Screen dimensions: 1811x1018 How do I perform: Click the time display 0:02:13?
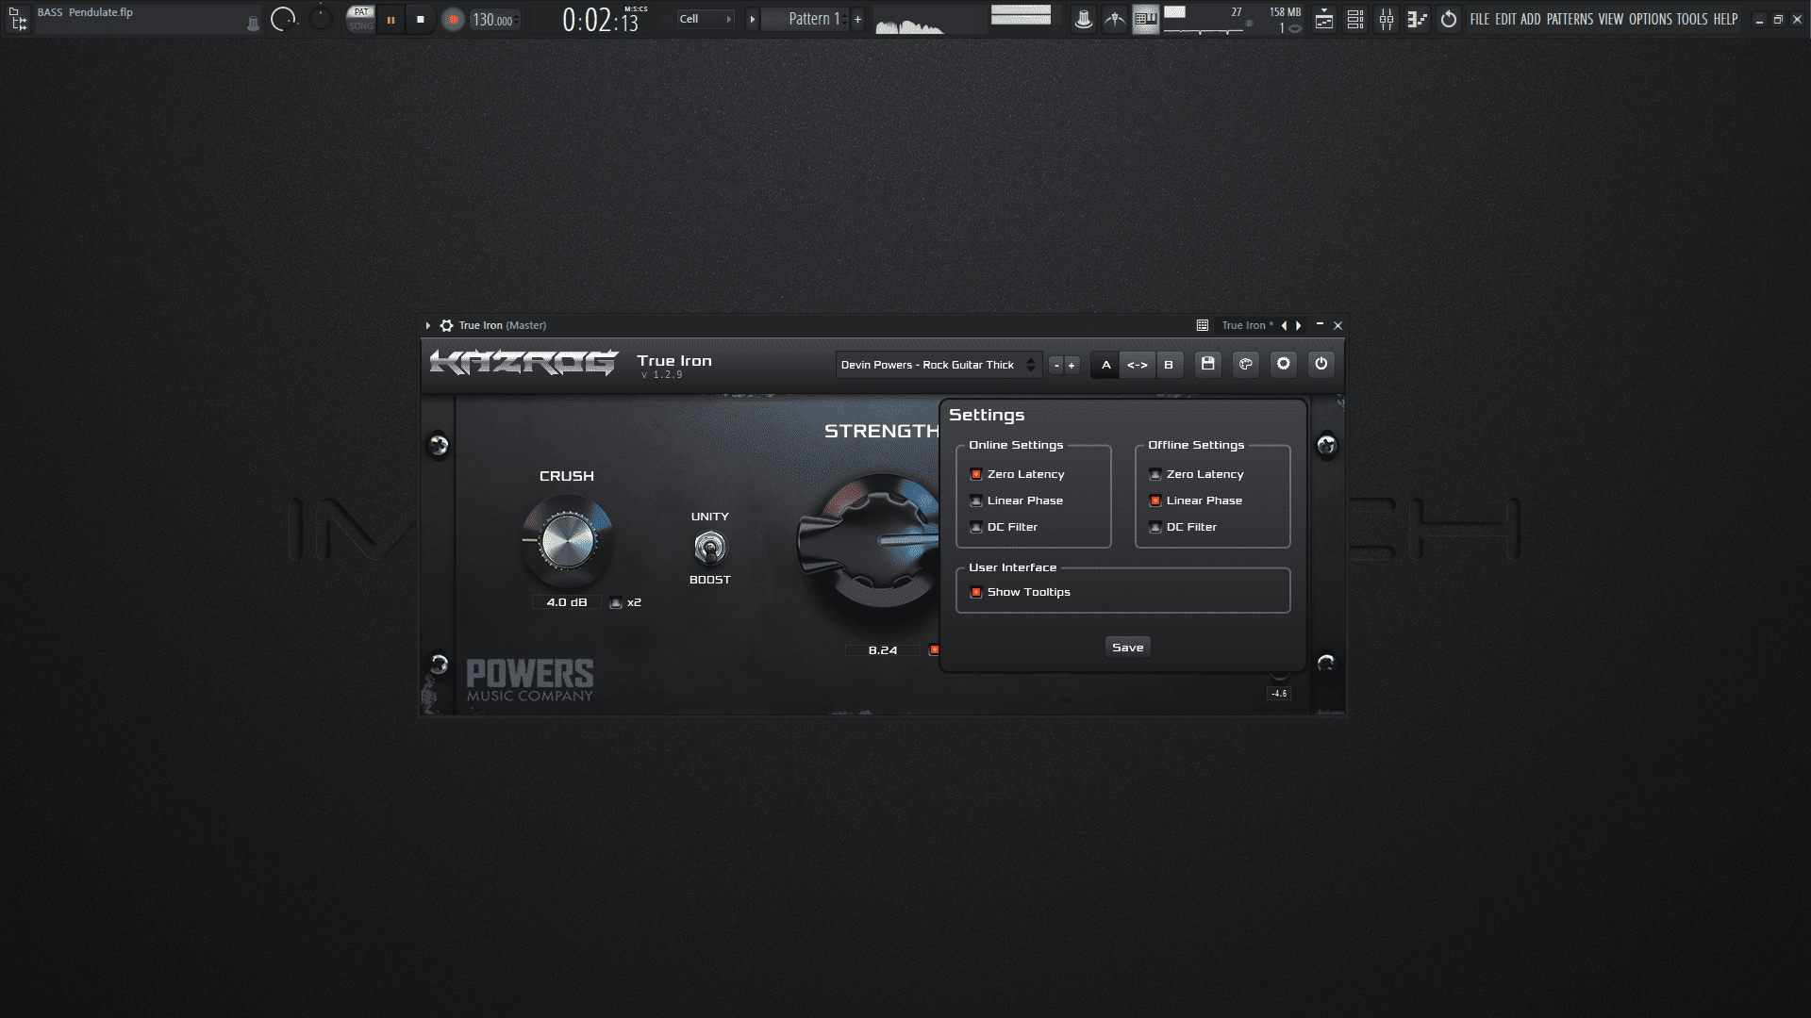point(600,20)
